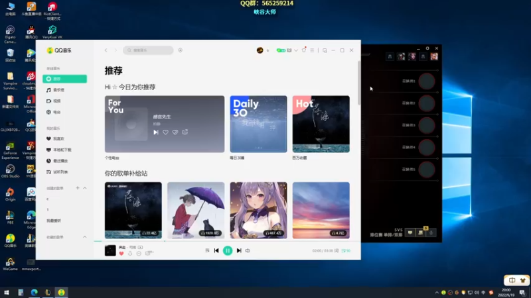The image size is (531, 298).
Task: Dislike For You song with broken heart
Action: click(x=175, y=132)
